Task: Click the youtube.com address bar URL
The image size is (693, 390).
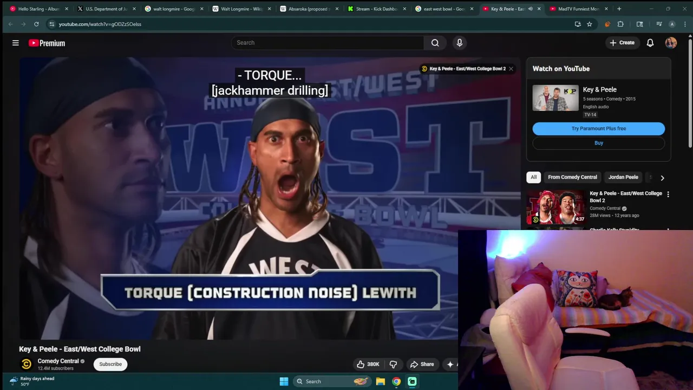Action: point(100,24)
